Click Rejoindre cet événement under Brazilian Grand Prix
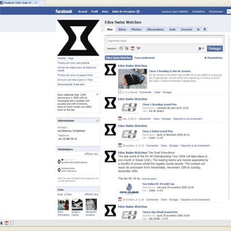This screenshot has width=231, height=231. (188, 119)
